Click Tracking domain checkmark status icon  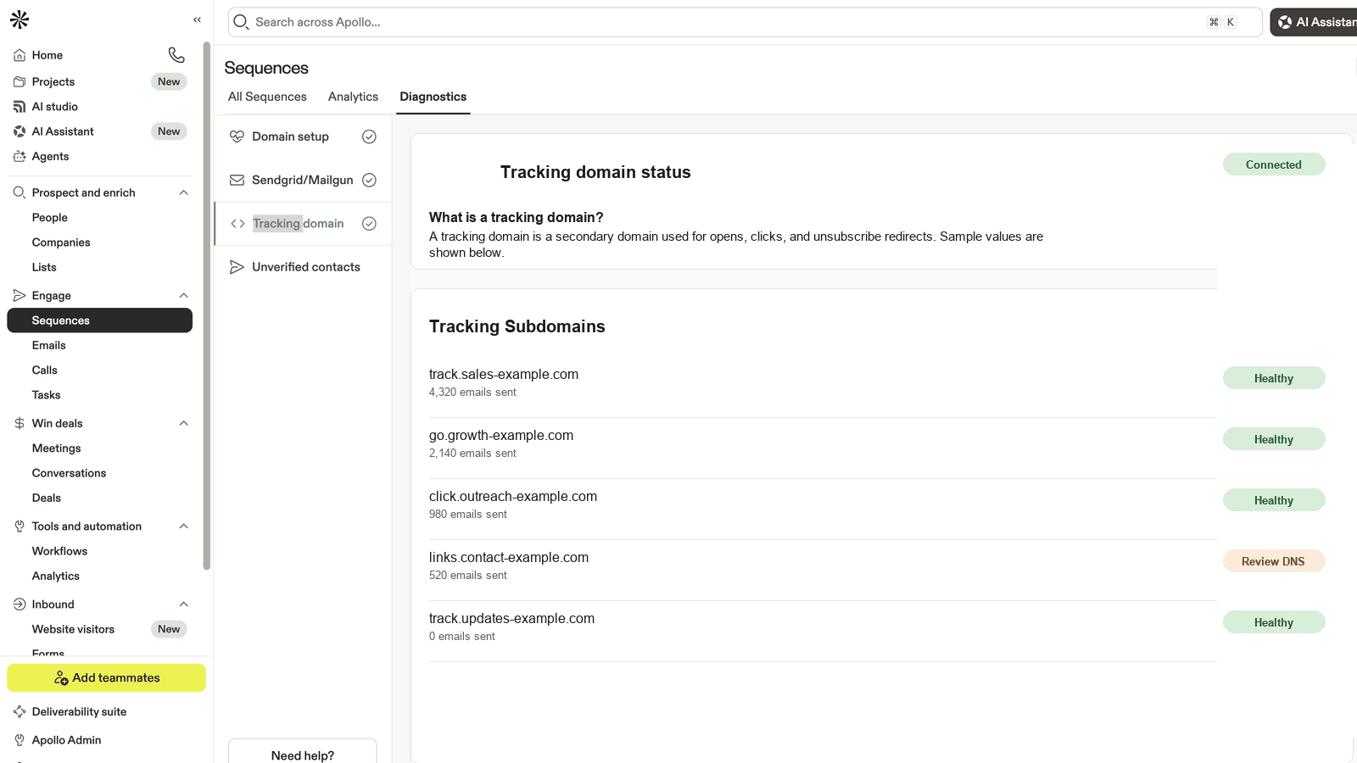point(369,224)
